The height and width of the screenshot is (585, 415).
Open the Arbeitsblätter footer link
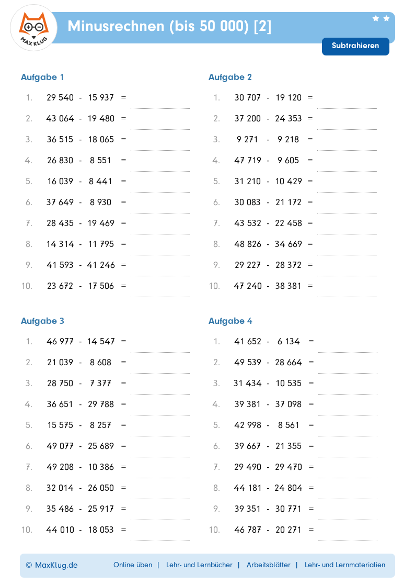268,565
